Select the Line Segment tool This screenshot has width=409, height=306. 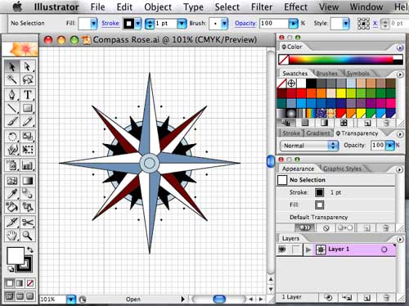pyautogui.click(x=12, y=108)
